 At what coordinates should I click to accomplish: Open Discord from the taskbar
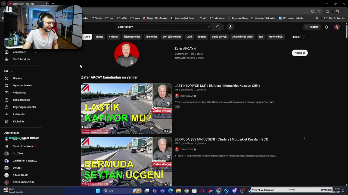pos(234,191)
